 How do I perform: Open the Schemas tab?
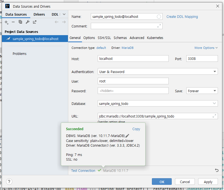point(120,38)
